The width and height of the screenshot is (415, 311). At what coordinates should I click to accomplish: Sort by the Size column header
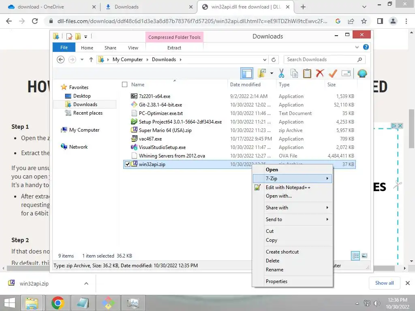tap(341, 84)
